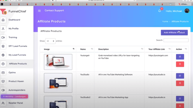
Task: Open the Show entries dropdown
Action: 50,41
